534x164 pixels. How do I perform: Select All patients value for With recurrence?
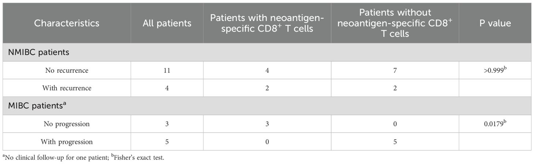coord(167,88)
